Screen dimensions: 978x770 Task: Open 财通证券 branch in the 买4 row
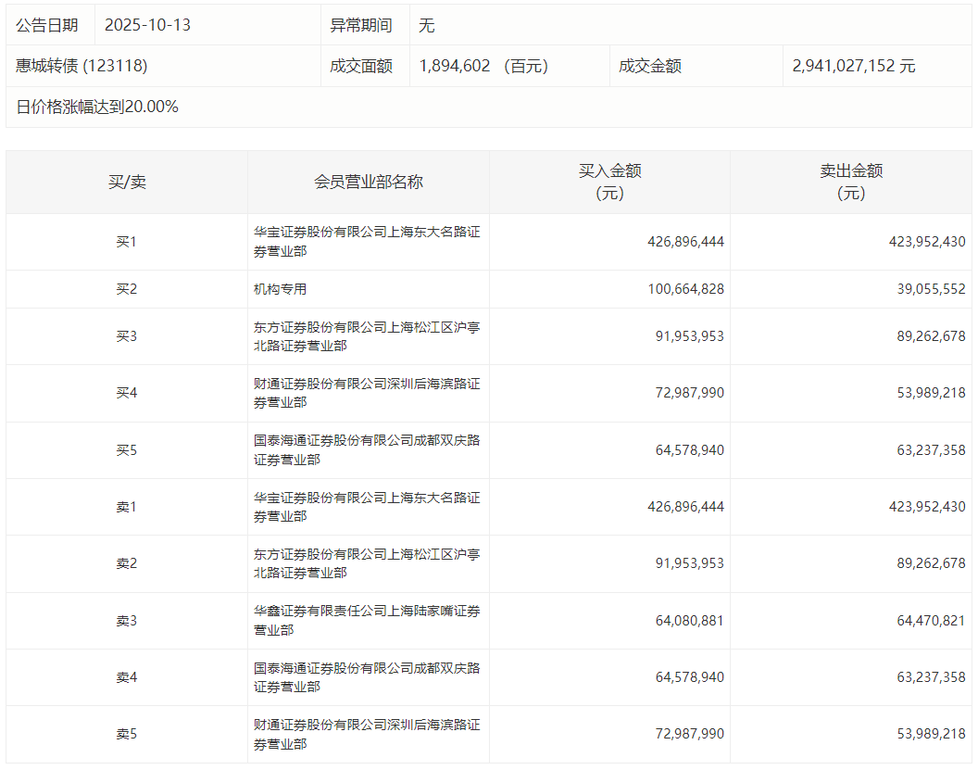pyautogui.click(x=367, y=393)
